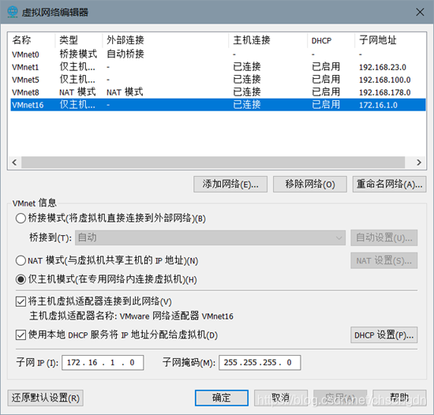Click the 子网掩码 input field
Screen dimensions: 434x415
pyautogui.click(x=260, y=362)
